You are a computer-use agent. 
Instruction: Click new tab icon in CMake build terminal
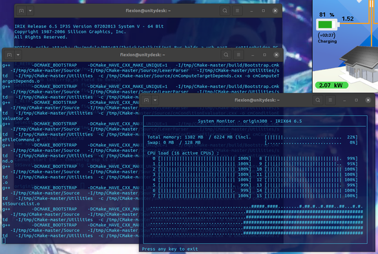pos(10,55)
